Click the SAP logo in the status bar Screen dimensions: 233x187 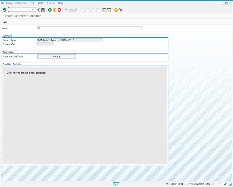(116, 184)
